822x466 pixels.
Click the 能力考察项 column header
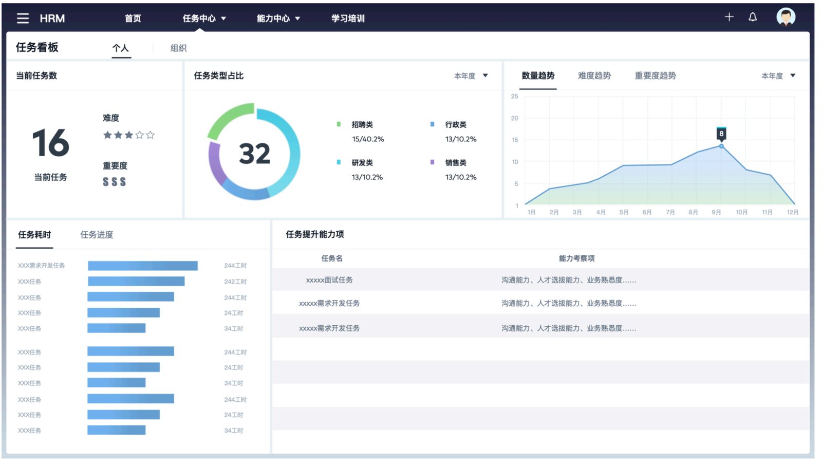pyautogui.click(x=576, y=258)
